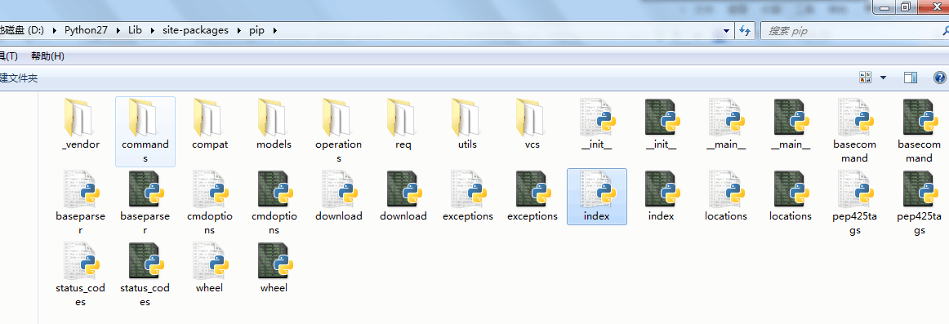This screenshot has width=949, height=324.
Task: Select the commands folder
Action: click(x=145, y=131)
